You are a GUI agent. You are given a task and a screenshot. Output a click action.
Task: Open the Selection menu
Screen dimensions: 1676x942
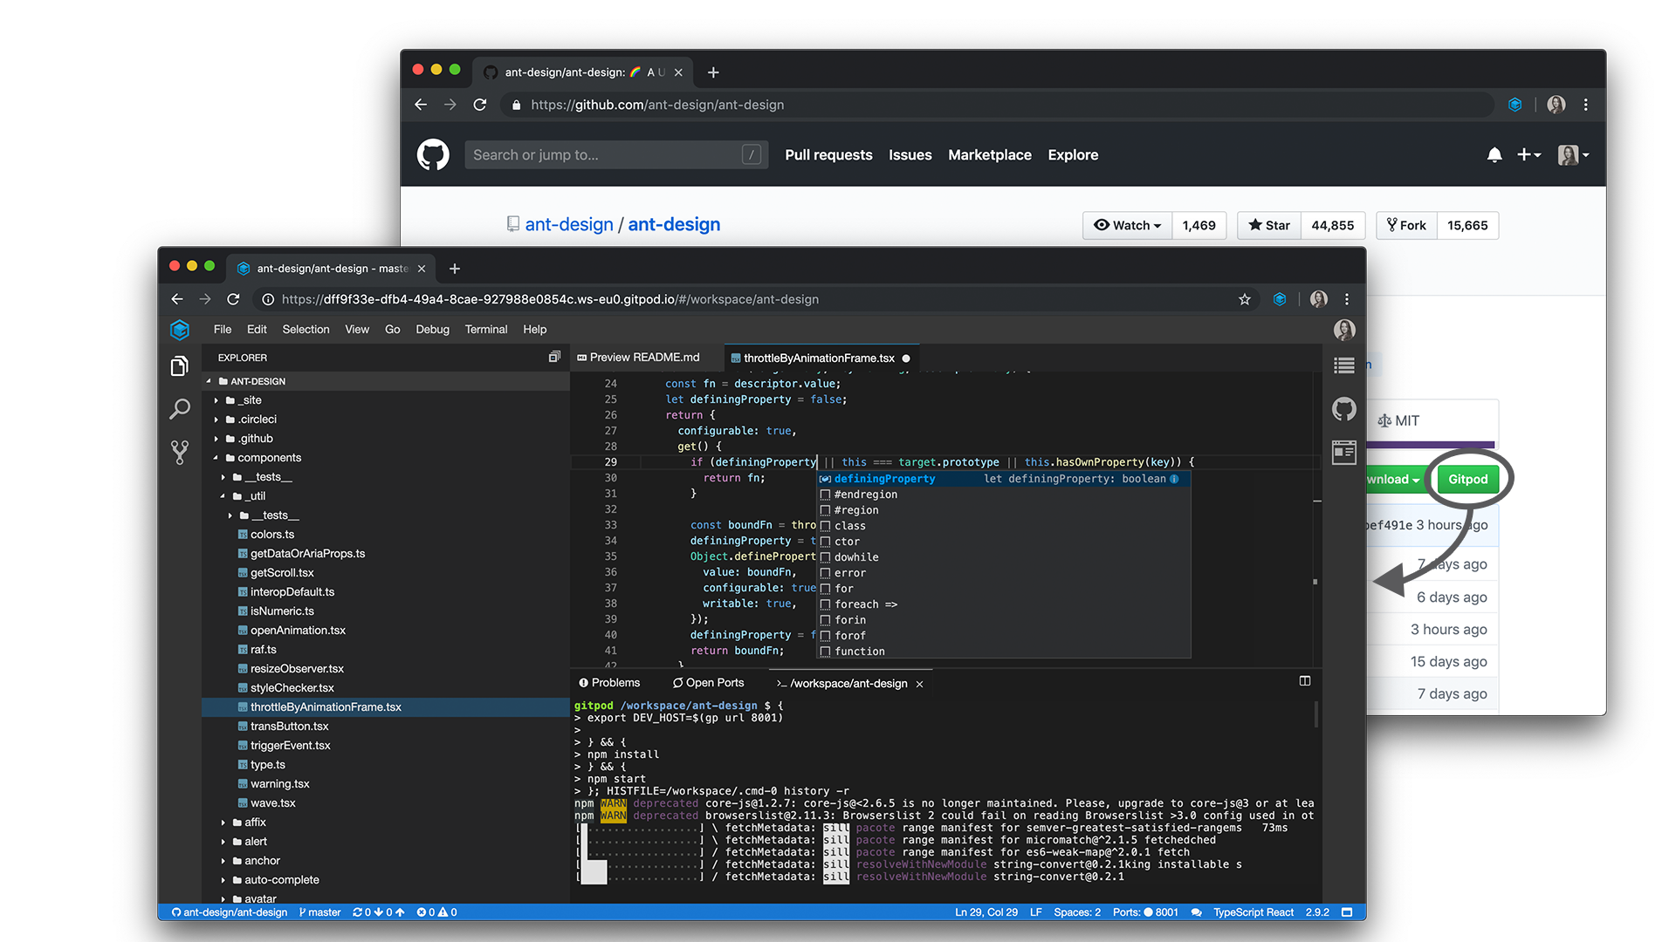pyautogui.click(x=306, y=330)
